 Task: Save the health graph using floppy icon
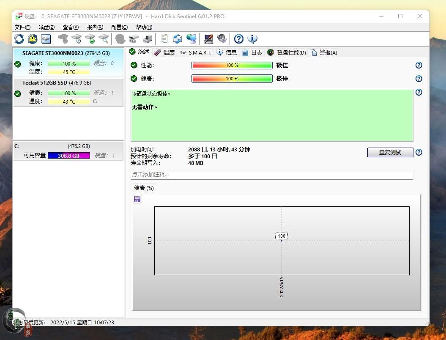coord(137,199)
